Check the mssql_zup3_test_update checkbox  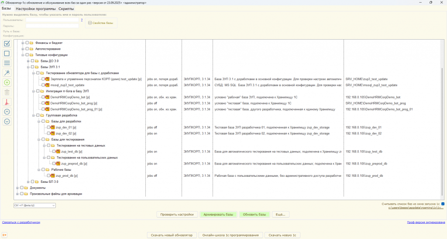click(43, 85)
